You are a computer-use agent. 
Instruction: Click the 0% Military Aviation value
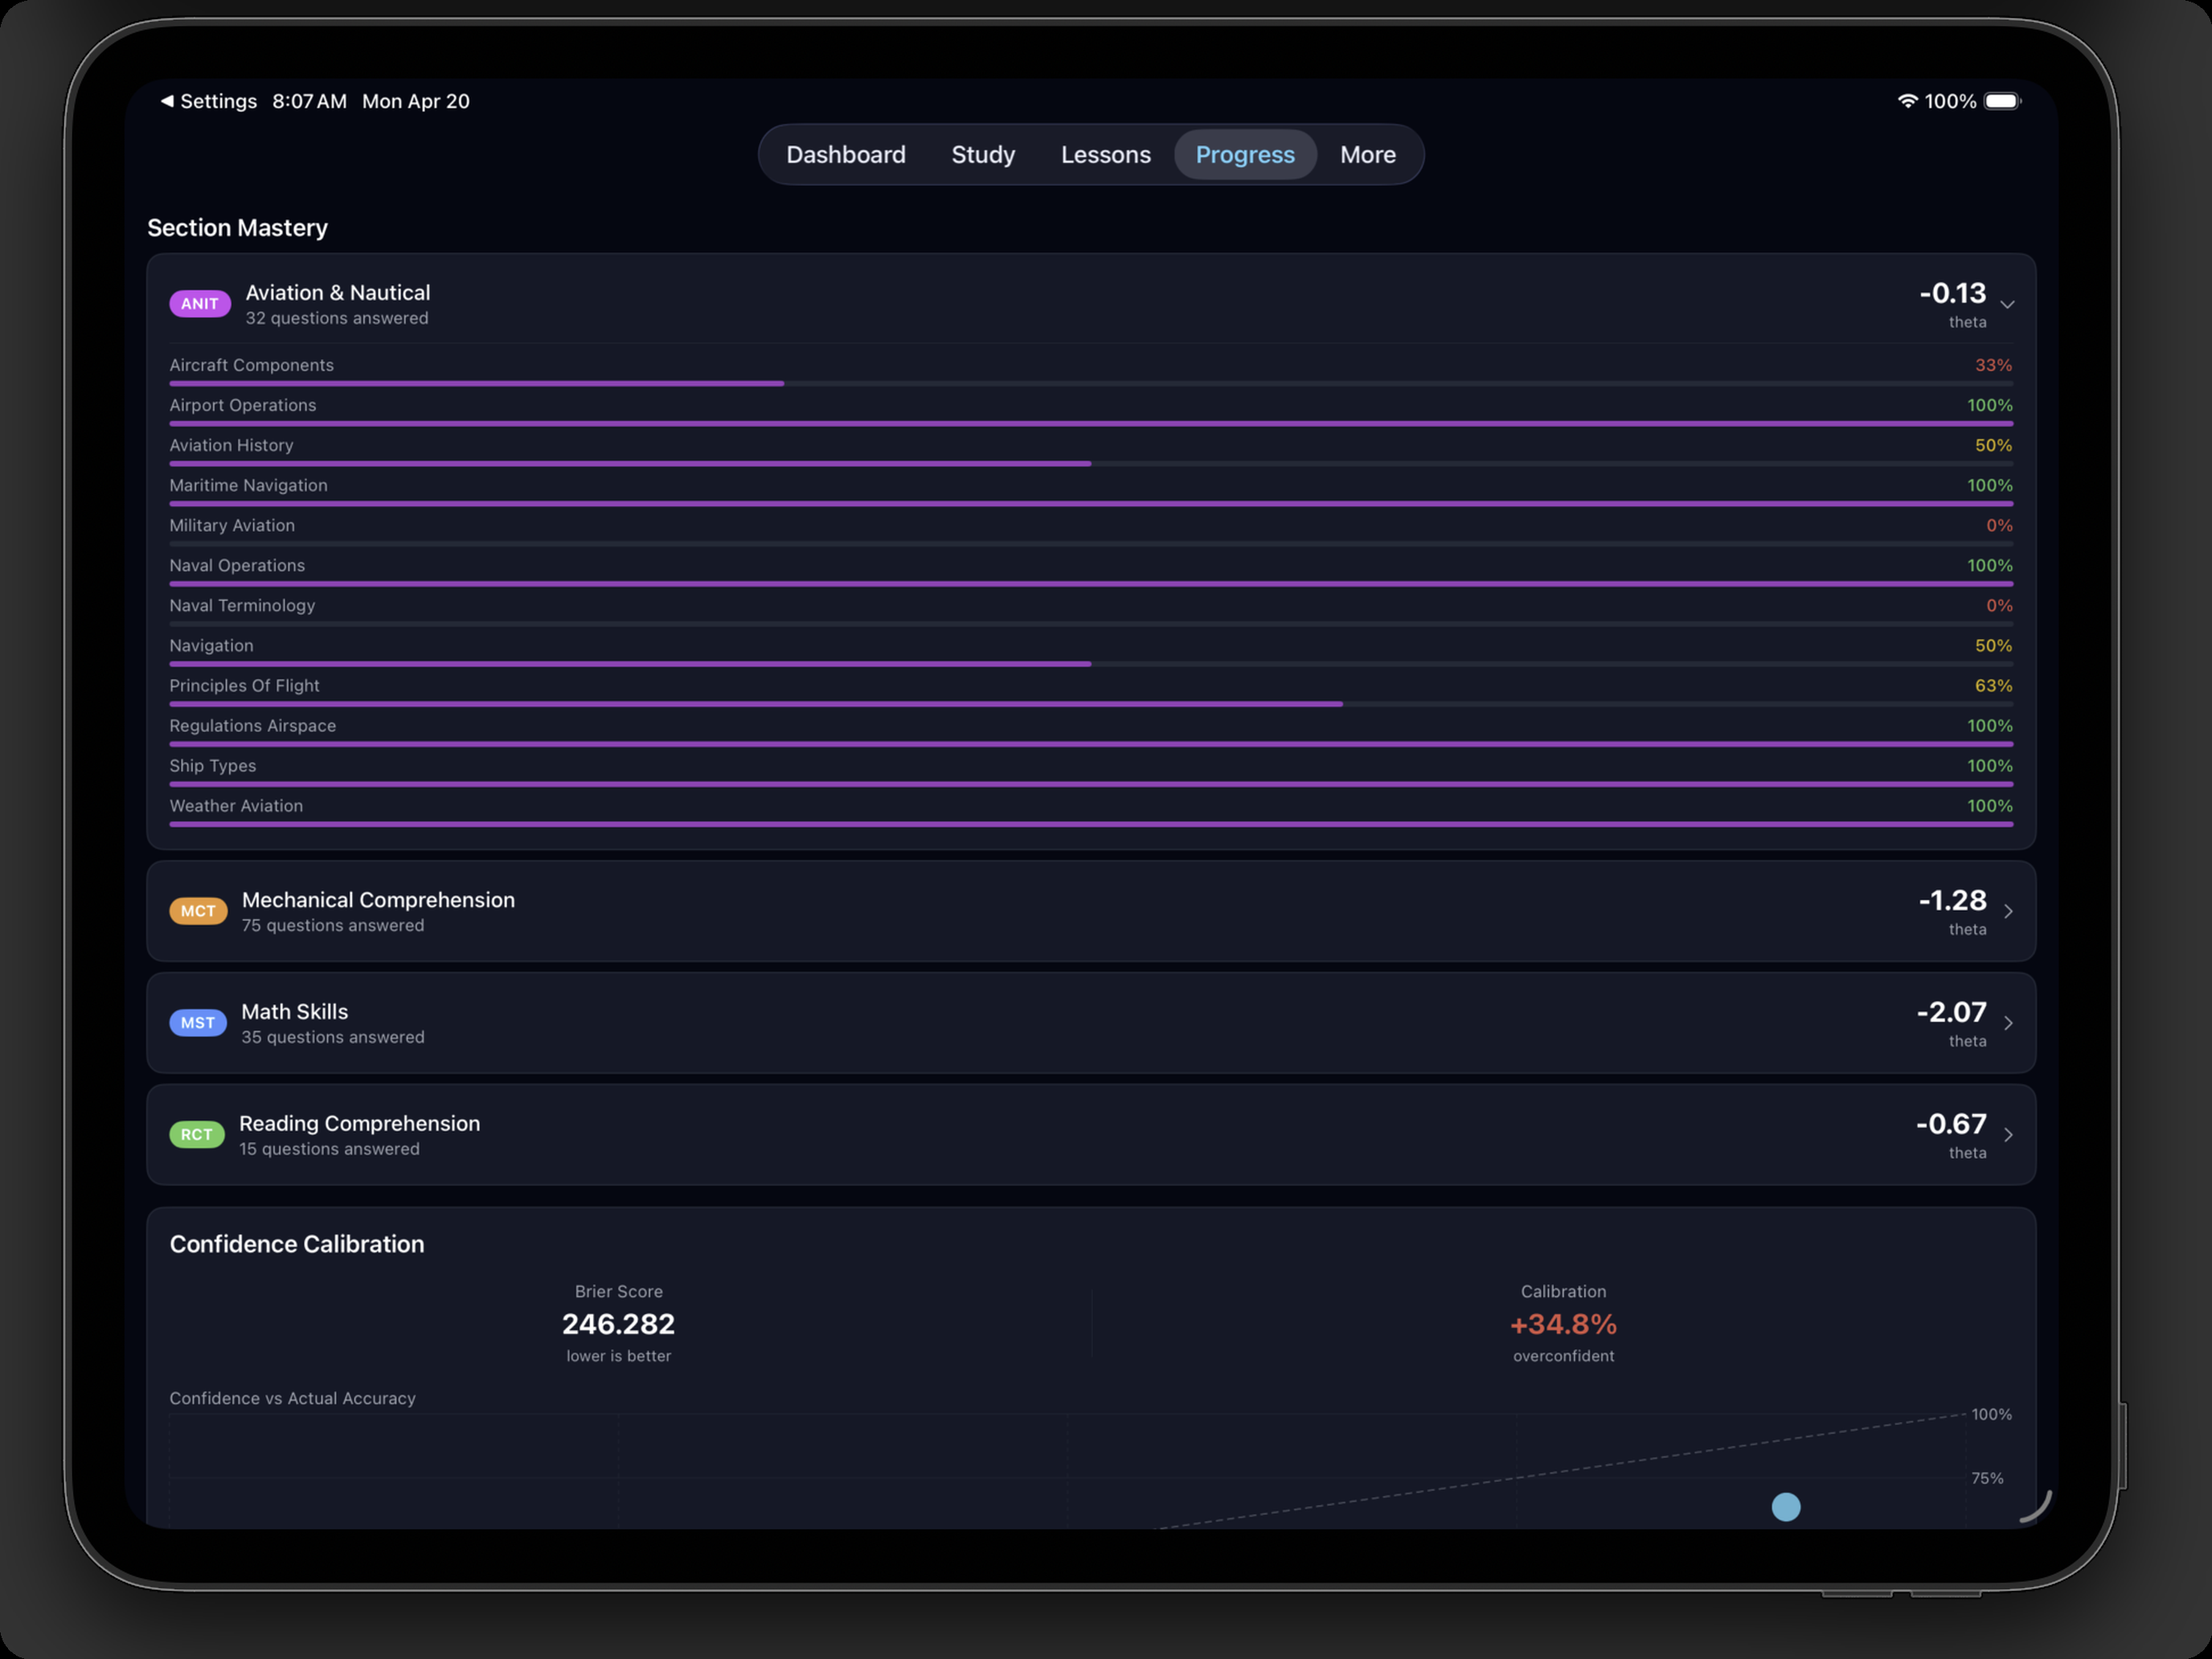1999,525
